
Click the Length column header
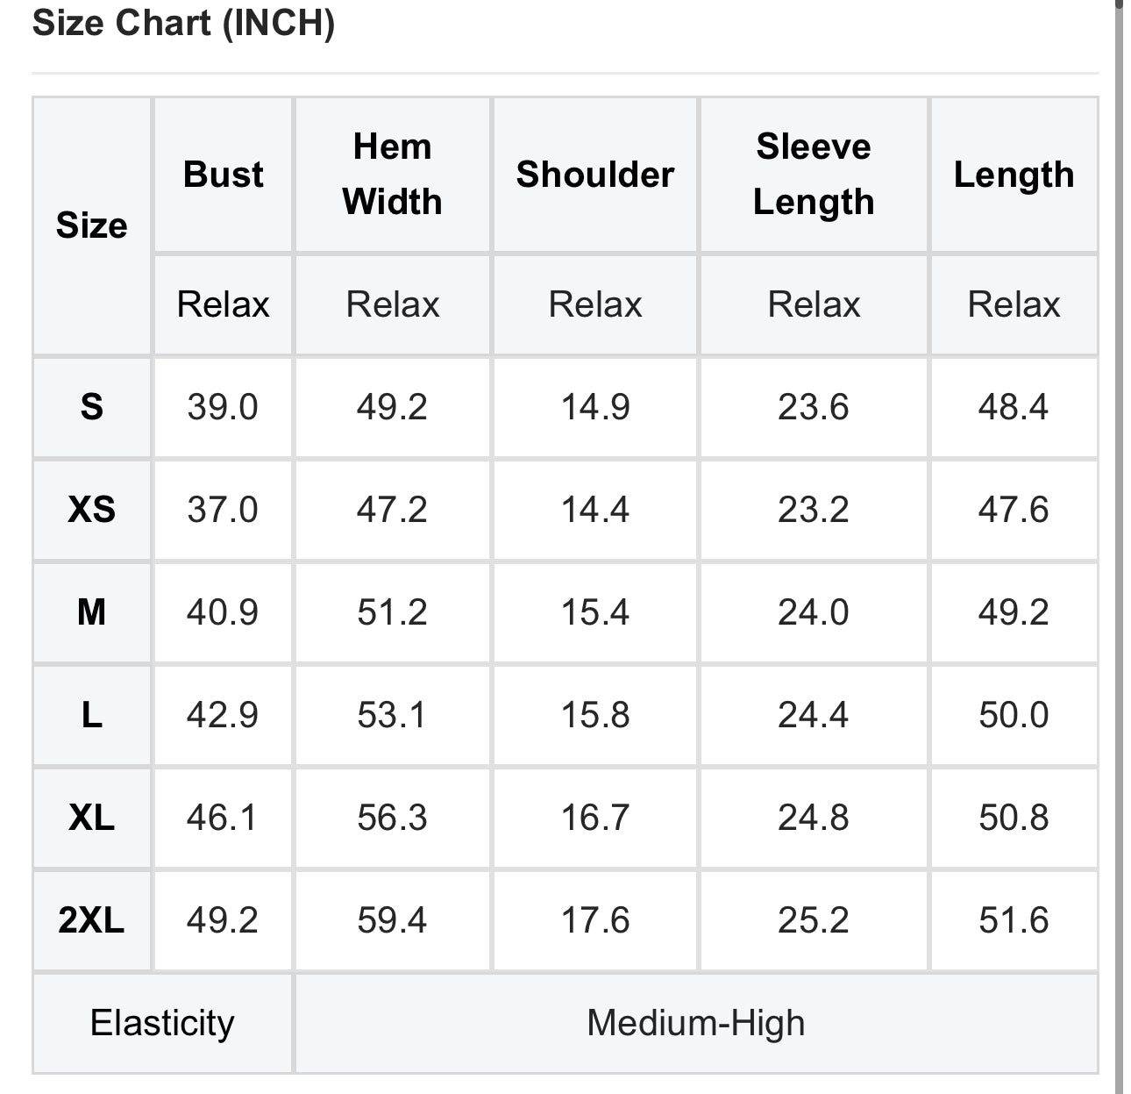pos(1014,175)
